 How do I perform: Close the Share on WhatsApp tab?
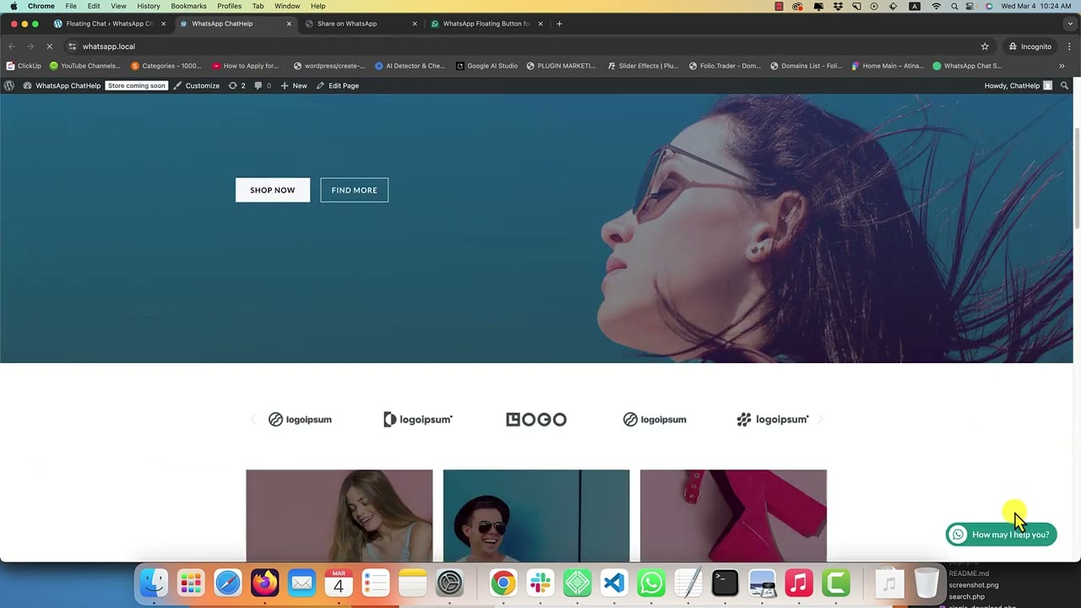click(415, 24)
